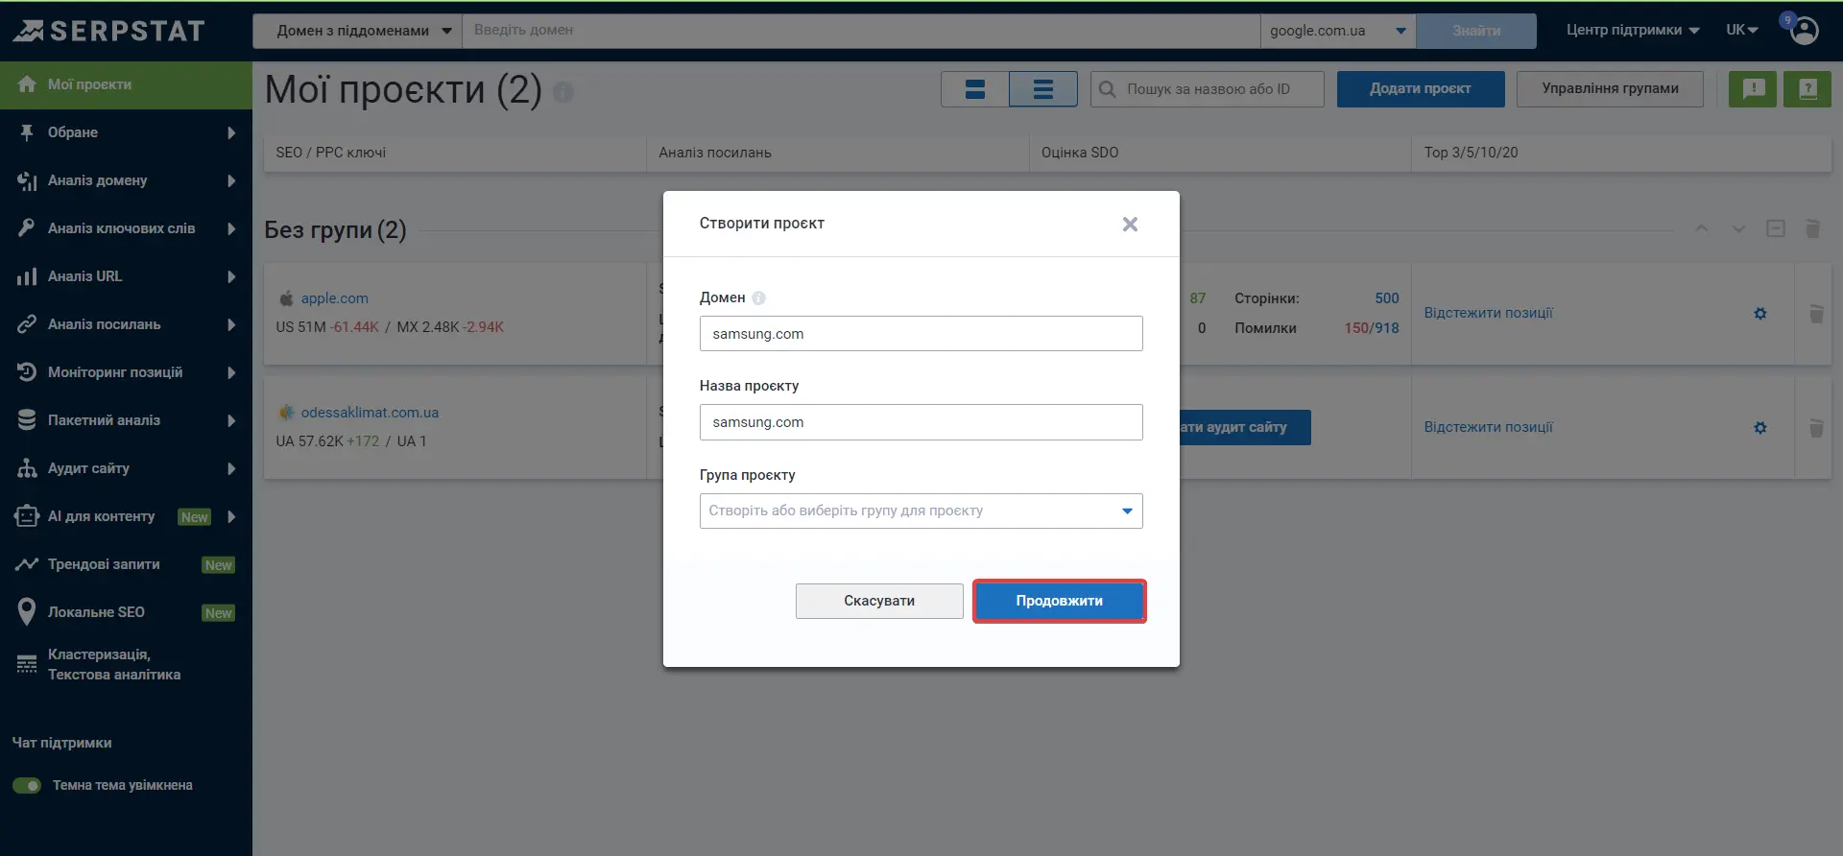Click the info icon next to Мої проєкти title
Image resolution: width=1843 pixels, height=856 pixels.
[x=563, y=92]
